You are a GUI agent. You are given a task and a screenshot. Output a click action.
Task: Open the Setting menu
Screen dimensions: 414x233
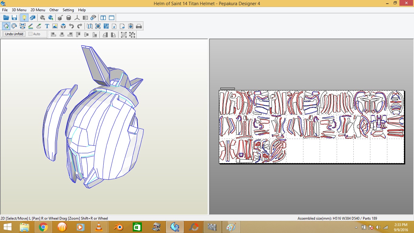pyautogui.click(x=68, y=10)
